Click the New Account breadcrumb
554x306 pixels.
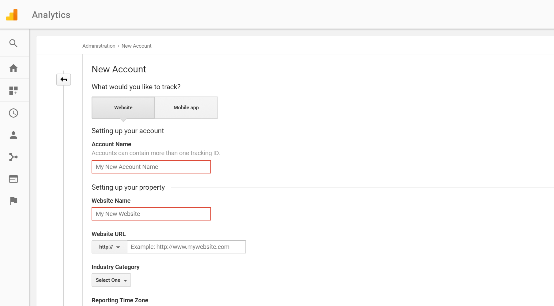[x=136, y=46]
